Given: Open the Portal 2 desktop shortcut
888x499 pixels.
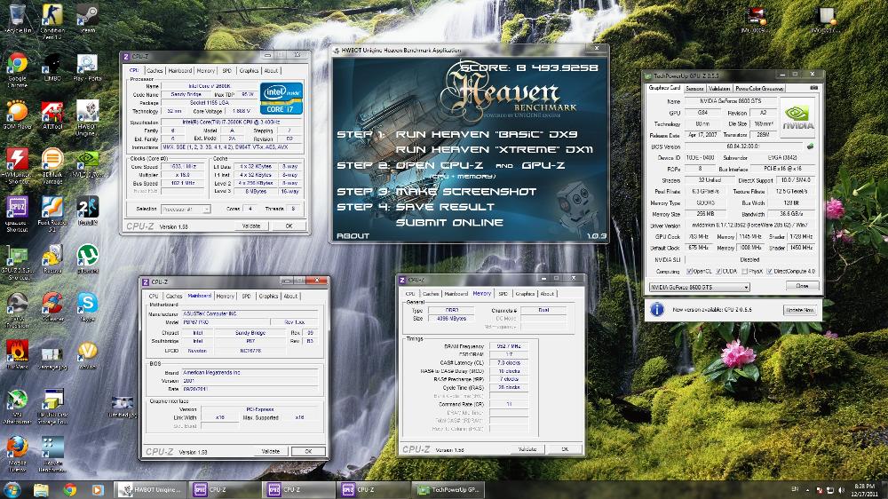Looking at the screenshot, I should 87,210.
